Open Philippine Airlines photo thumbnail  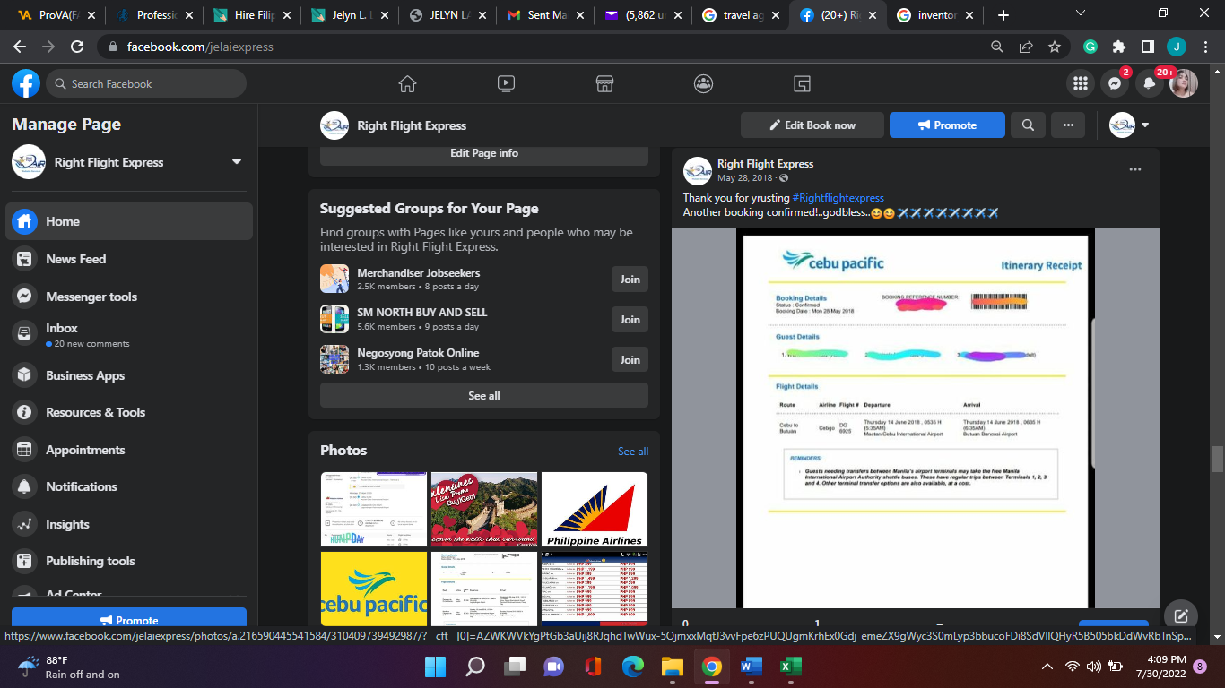tap(595, 509)
